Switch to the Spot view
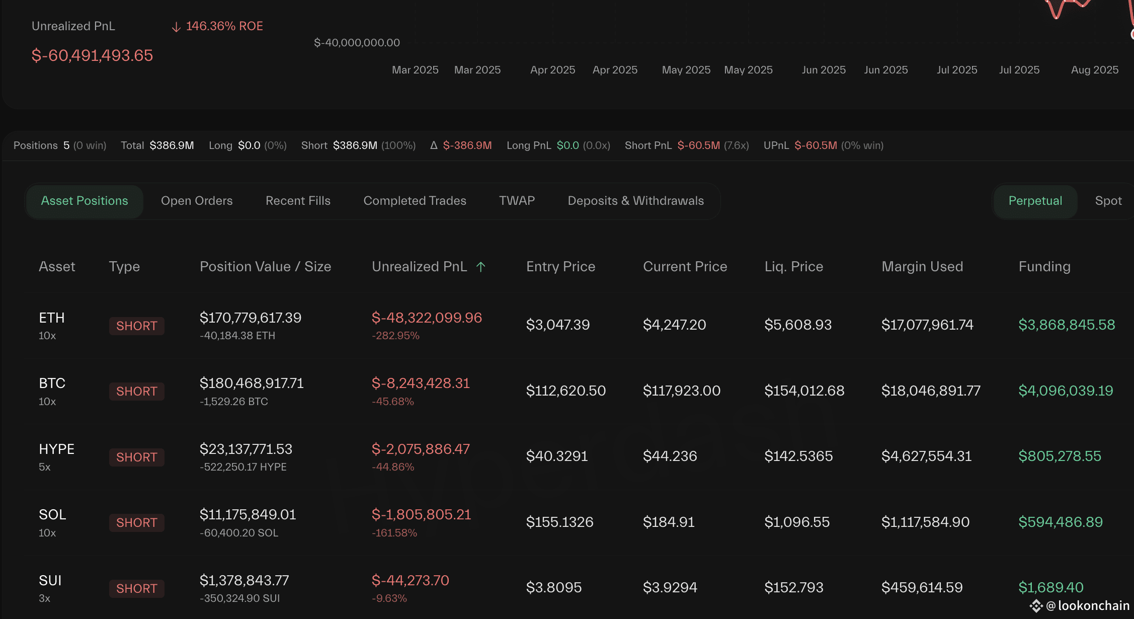 1107,201
